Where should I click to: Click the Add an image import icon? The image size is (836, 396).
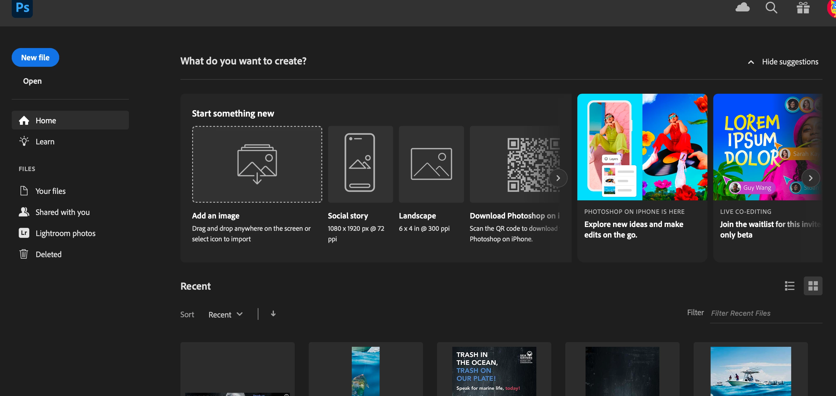[x=257, y=164]
